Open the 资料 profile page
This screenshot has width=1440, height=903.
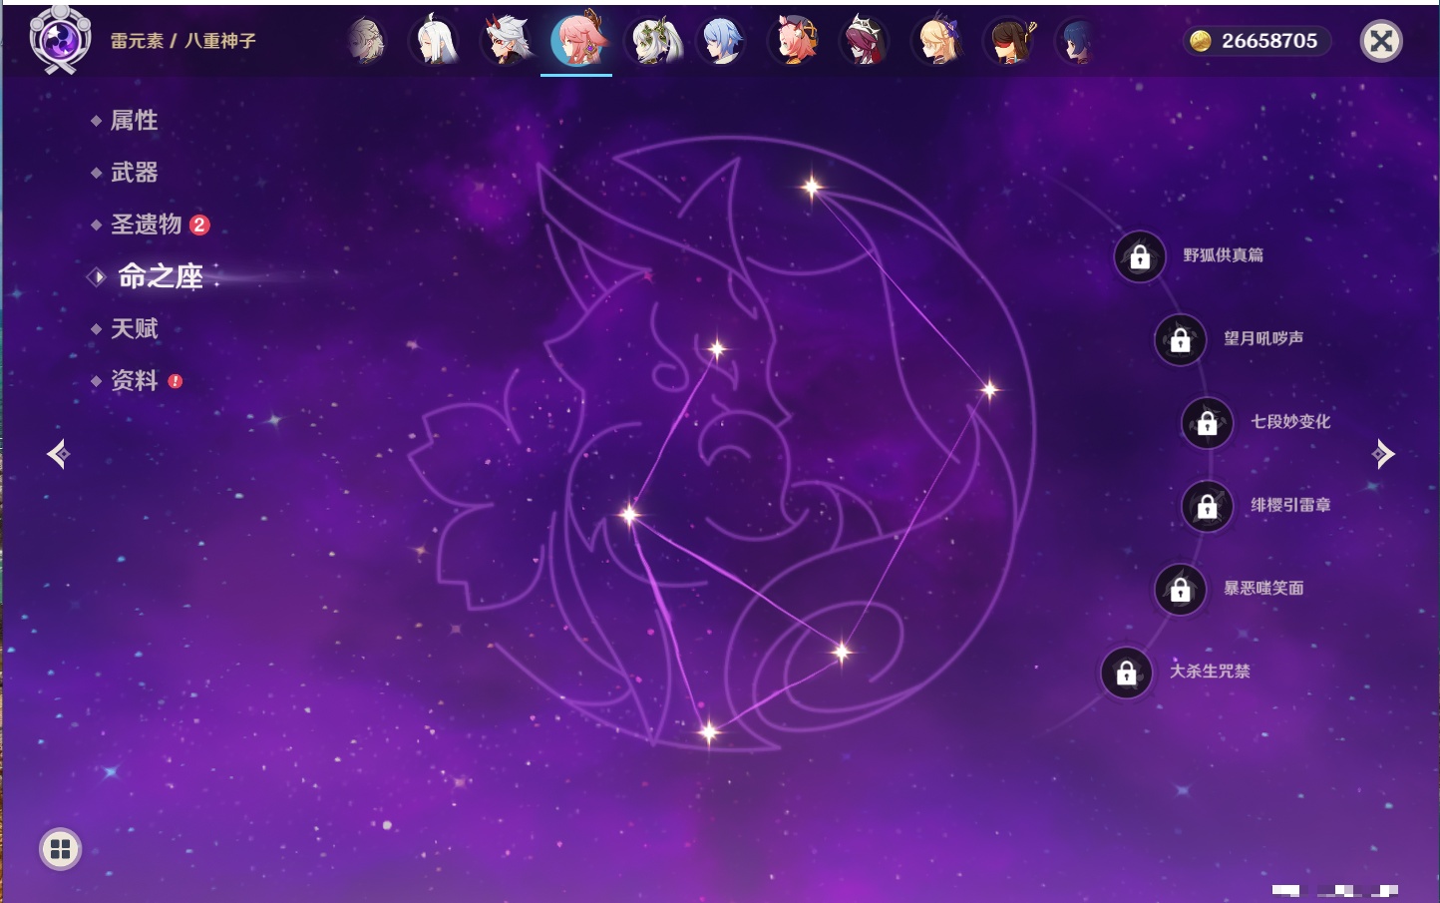(x=134, y=380)
